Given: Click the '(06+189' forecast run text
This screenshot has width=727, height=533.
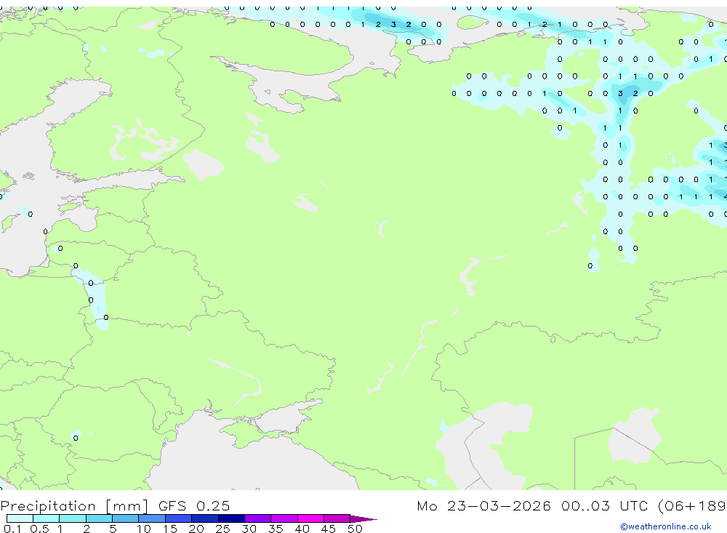Looking at the screenshot, I should coord(692,505).
